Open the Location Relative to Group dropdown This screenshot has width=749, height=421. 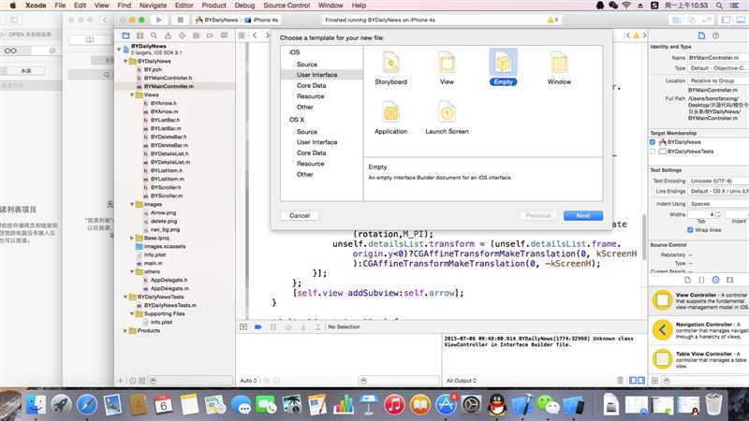[x=718, y=80]
